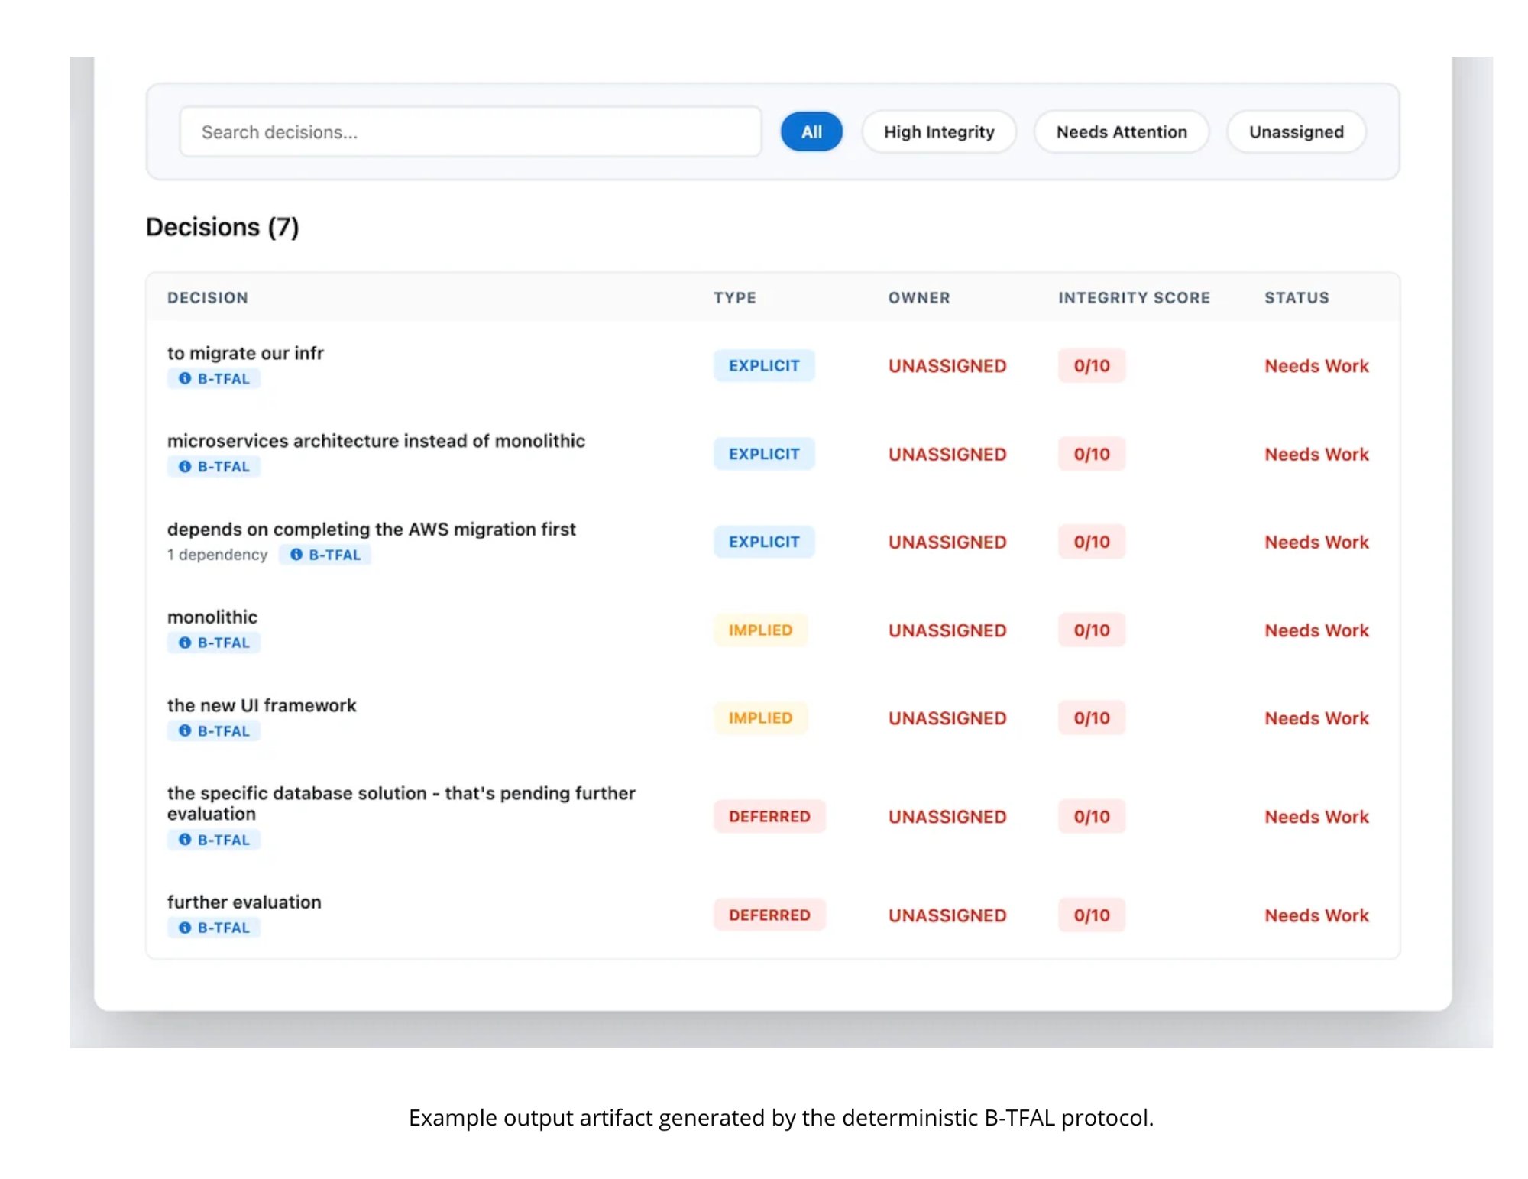The image size is (1528, 1179).
Task: Click the Decisions (7) section header
Action: click(x=223, y=226)
